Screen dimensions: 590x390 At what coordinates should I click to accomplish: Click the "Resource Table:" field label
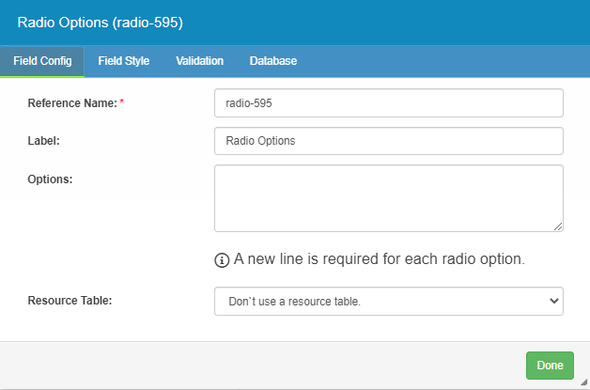pyautogui.click(x=70, y=302)
